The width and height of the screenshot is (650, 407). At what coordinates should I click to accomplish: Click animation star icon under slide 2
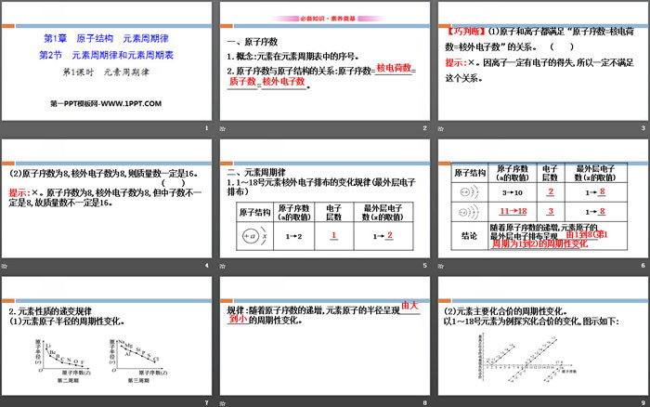223,128
